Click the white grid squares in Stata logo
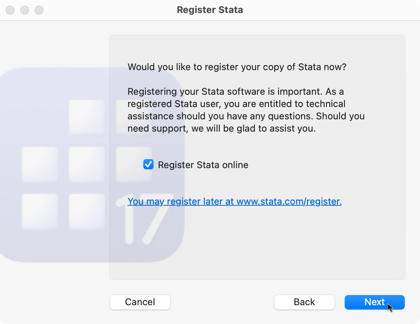This screenshot has height=324, width=420. pyautogui.click(x=87, y=165)
